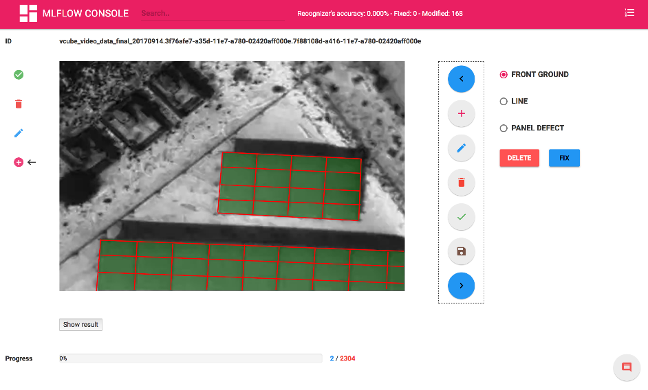Click the round add plus button in toolbar
Screen dimensions: 648x390
tap(461, 113)
